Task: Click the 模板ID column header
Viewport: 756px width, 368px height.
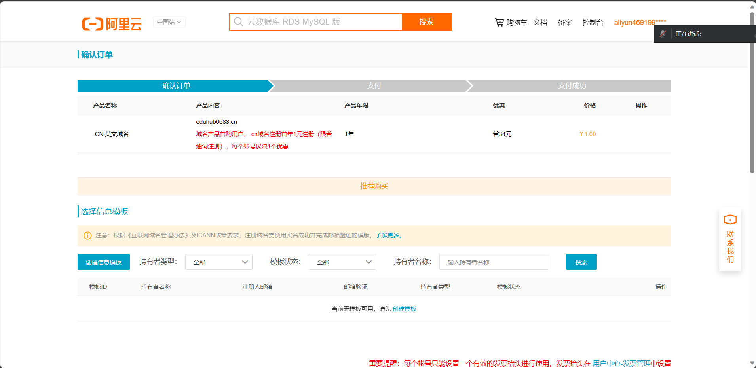Action: click(98, 287)
